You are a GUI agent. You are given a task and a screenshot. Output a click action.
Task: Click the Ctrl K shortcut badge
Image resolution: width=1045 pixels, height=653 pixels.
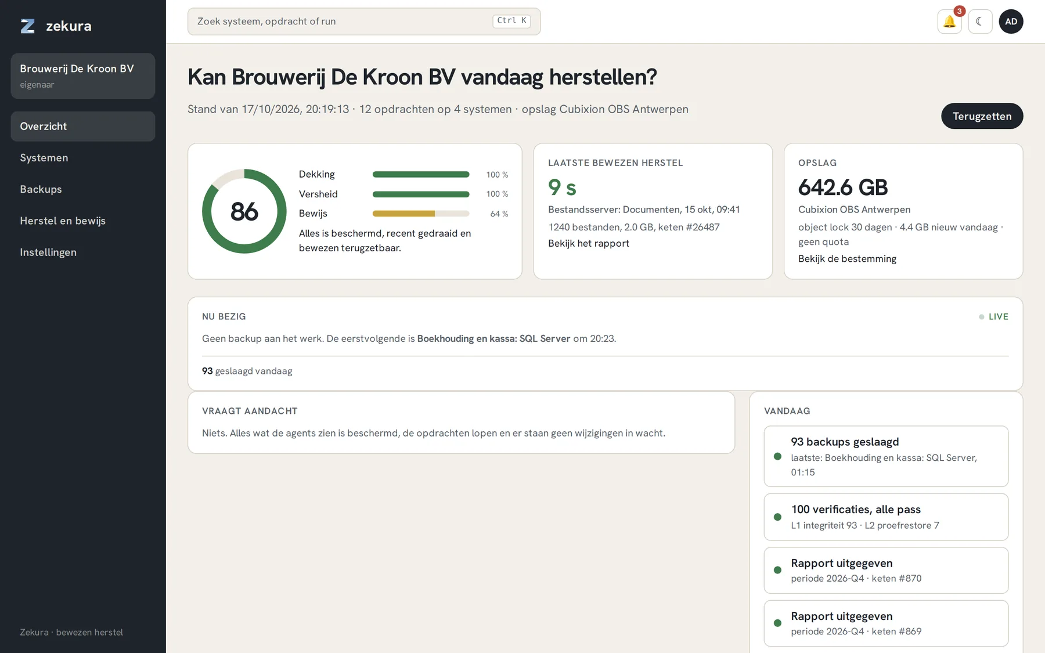[511, 21]
